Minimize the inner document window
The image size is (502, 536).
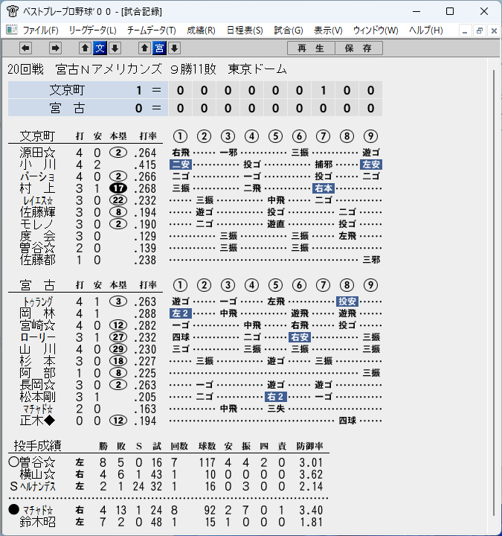(465, 31)
